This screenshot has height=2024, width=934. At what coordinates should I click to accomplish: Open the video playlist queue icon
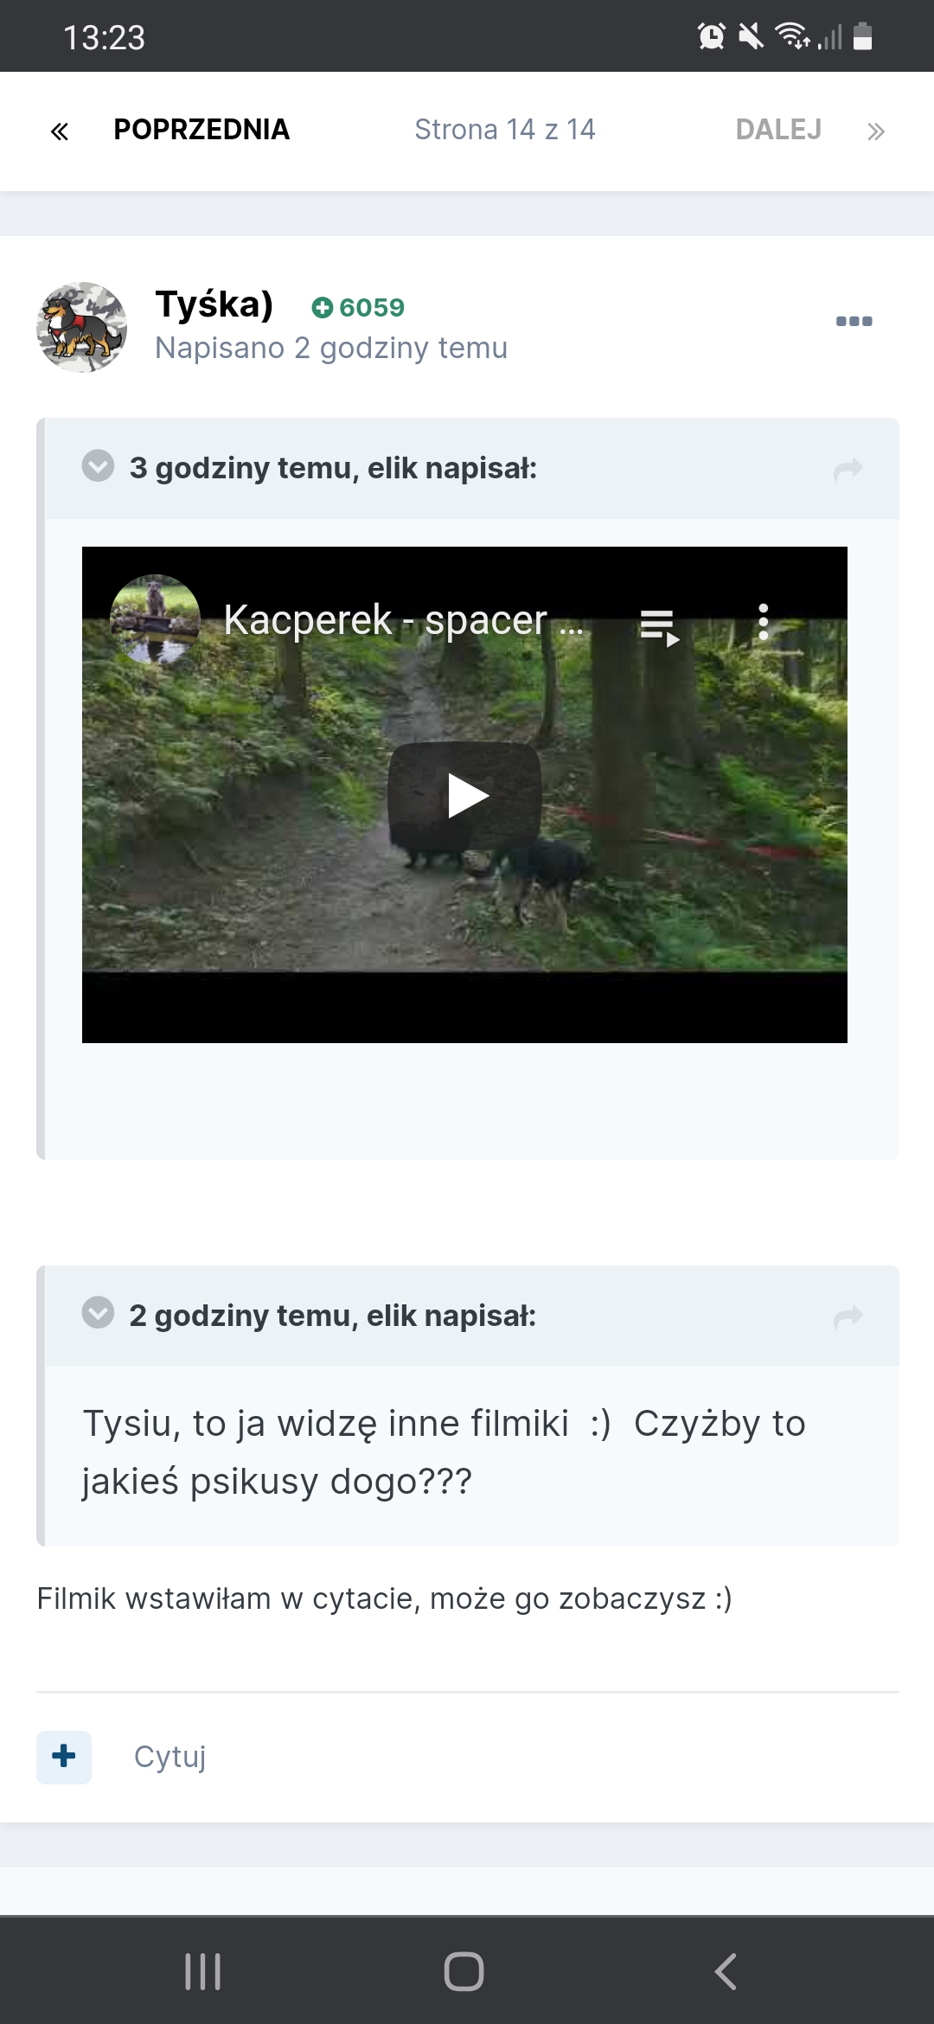click(659, 628)
